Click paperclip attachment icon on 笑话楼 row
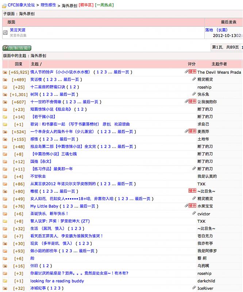Screen dimensions: 243x292 (x=194, y=79)
